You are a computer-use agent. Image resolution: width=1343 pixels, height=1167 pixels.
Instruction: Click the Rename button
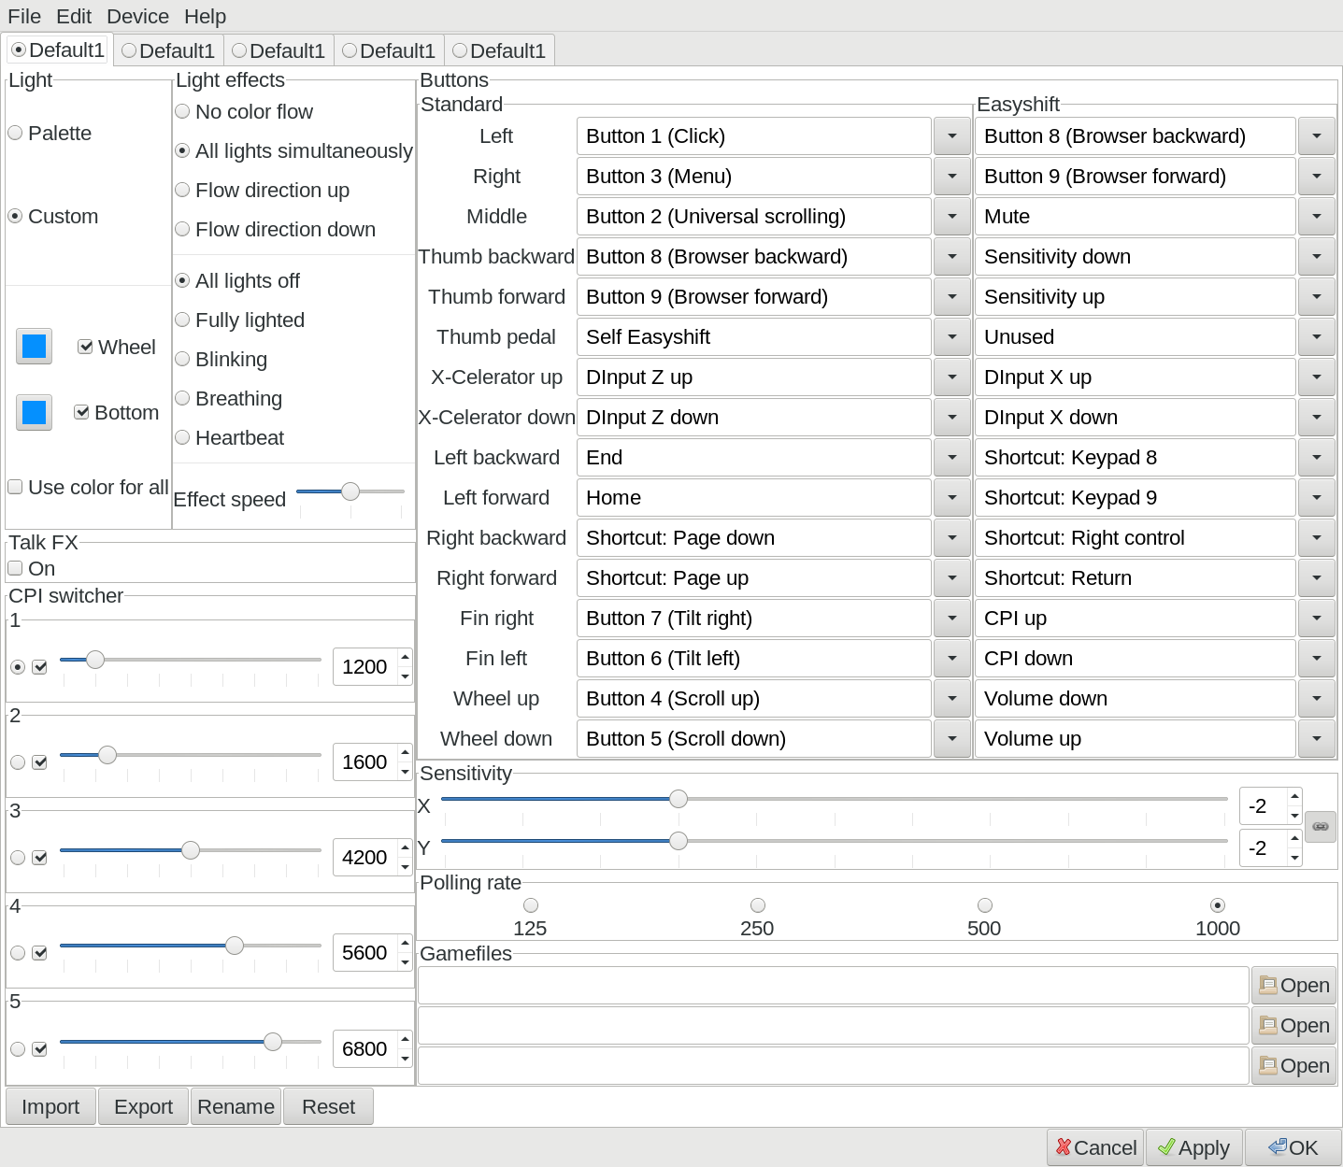(x=236, y=1106)
